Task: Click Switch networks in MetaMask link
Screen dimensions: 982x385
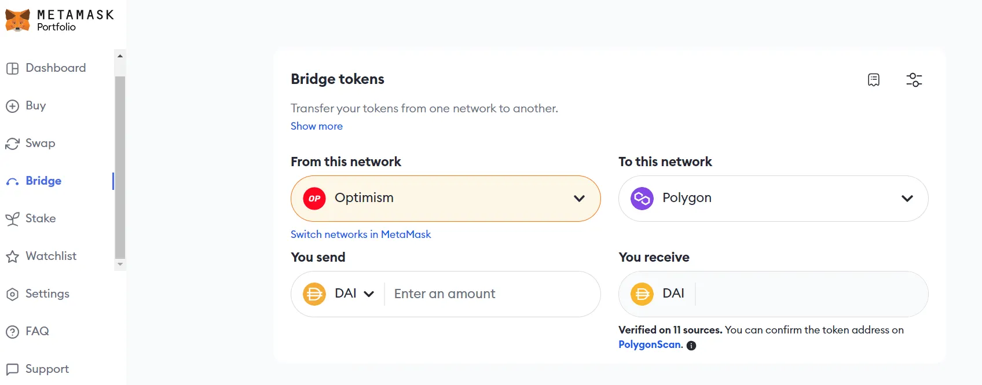Action: click(x=361, y=234)
